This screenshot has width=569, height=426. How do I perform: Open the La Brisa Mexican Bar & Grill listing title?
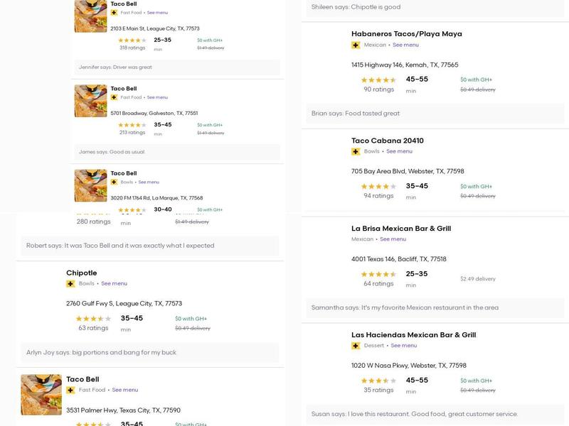[x=400, y=229]
